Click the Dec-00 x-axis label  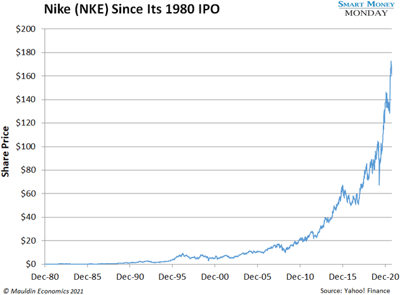[x=215, y=277]
